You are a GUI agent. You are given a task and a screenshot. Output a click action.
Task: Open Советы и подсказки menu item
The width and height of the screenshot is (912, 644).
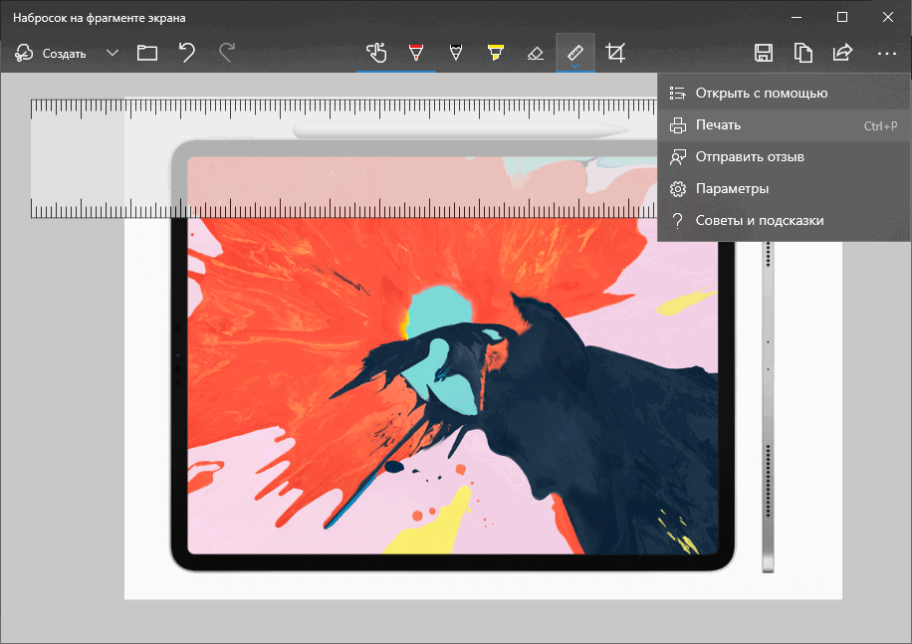(x=784, y=221)
